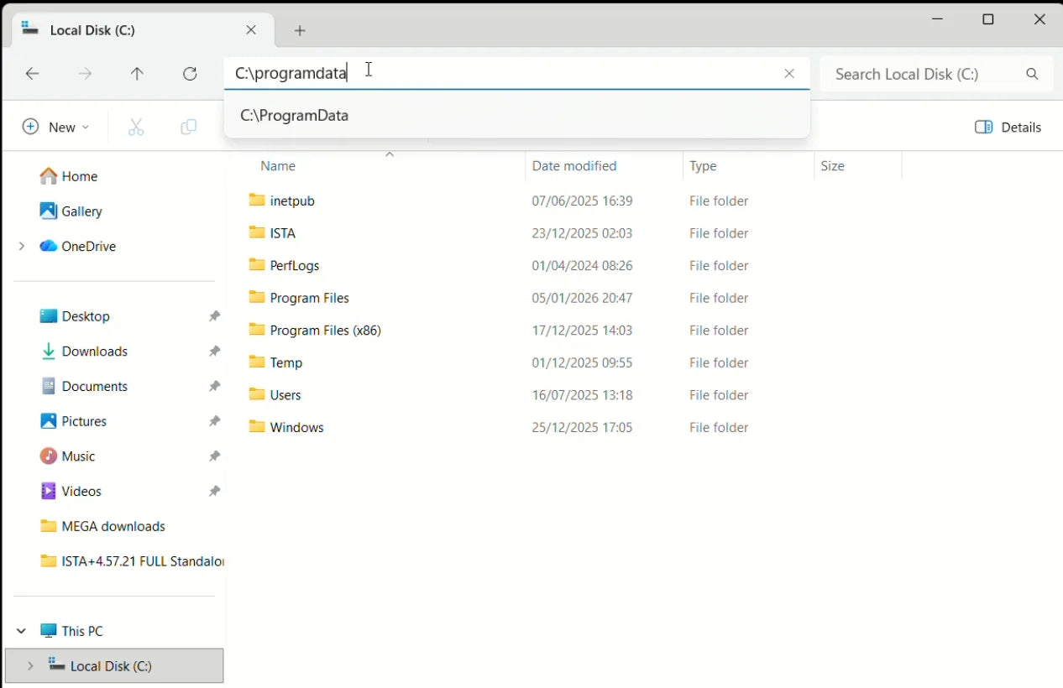Screen dimensions: 1063x688
Task: Click the pin icon beside Music
Action: pos(215,456)
